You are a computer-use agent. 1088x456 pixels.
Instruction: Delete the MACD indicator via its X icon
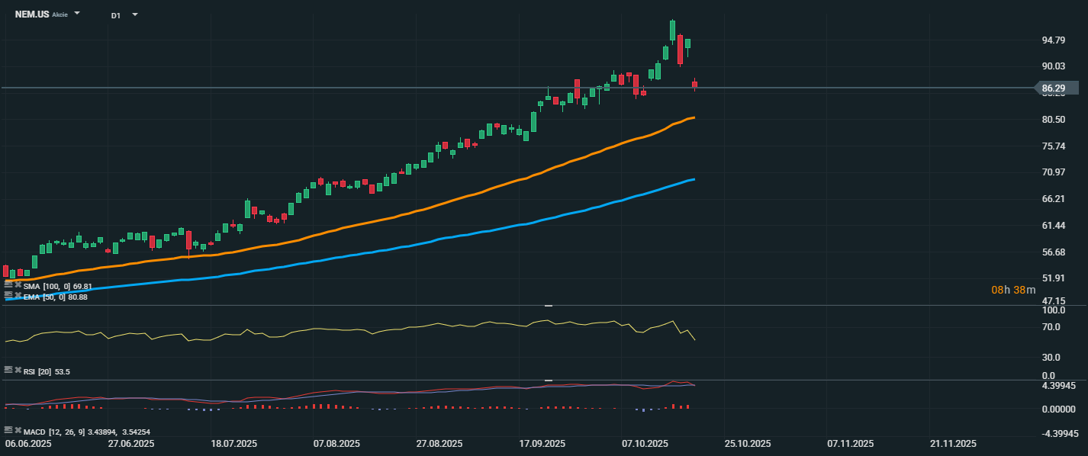(18, 430)
